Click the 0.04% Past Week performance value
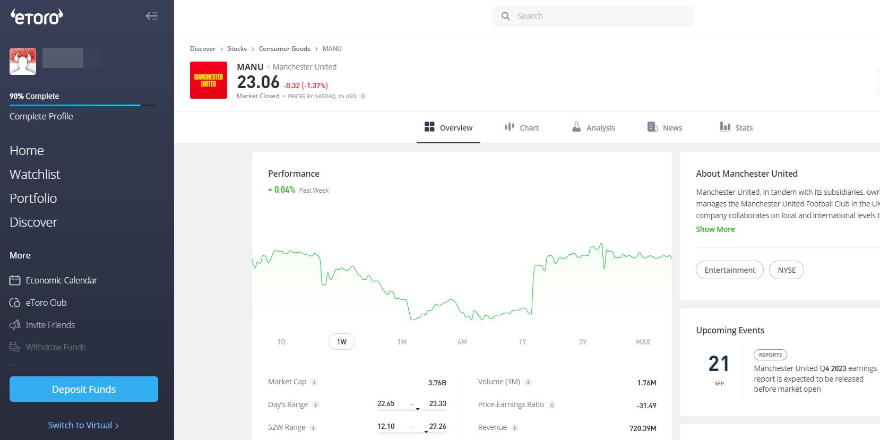880x440 pixels. tap(285, 190)
